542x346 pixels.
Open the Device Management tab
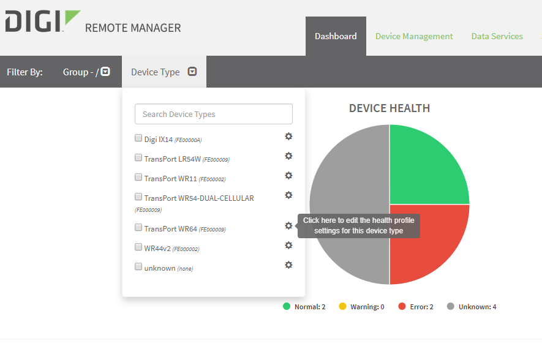coord(414,36)
